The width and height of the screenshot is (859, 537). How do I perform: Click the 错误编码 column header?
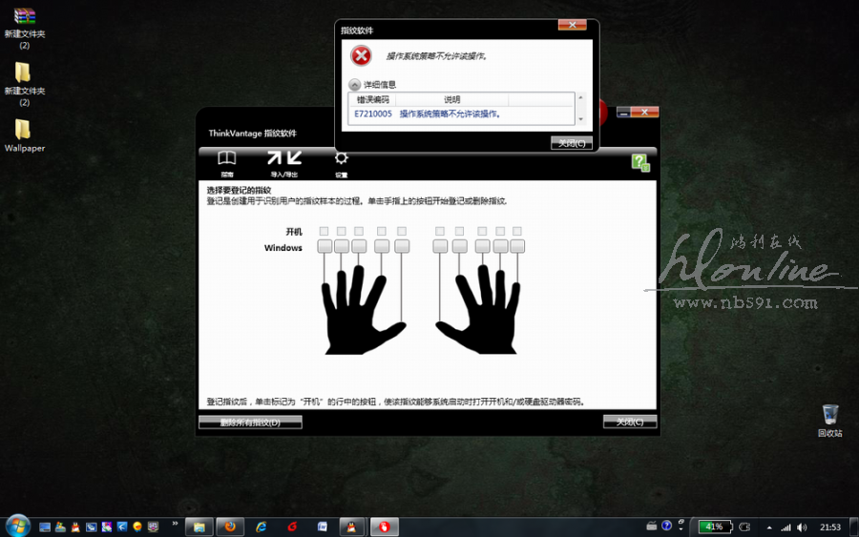(372, 99)
